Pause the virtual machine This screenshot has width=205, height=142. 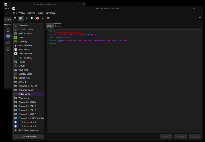coord(32,18)
